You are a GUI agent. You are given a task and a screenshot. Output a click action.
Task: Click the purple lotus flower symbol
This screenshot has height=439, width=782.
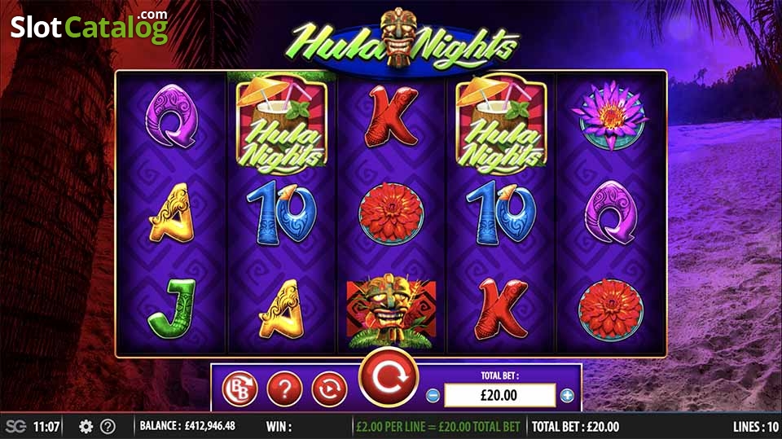tap(610, 116)
